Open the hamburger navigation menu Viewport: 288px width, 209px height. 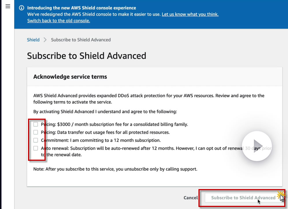[x=8, y=6]
